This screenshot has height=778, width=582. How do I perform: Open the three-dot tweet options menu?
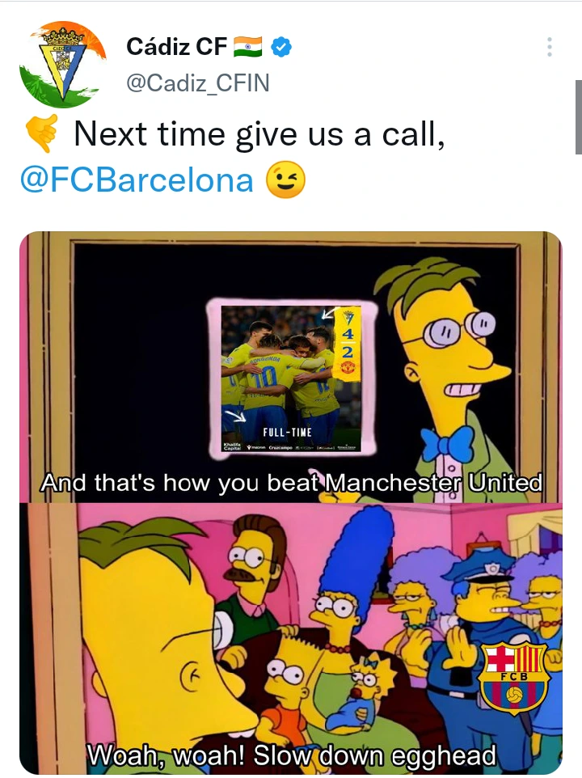coord(550,47)
